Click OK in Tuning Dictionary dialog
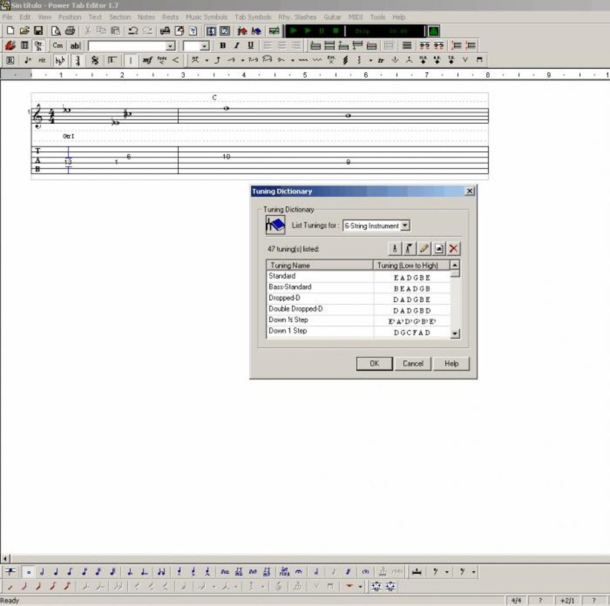This screenshot has width=610, height=606. (374, 363)
